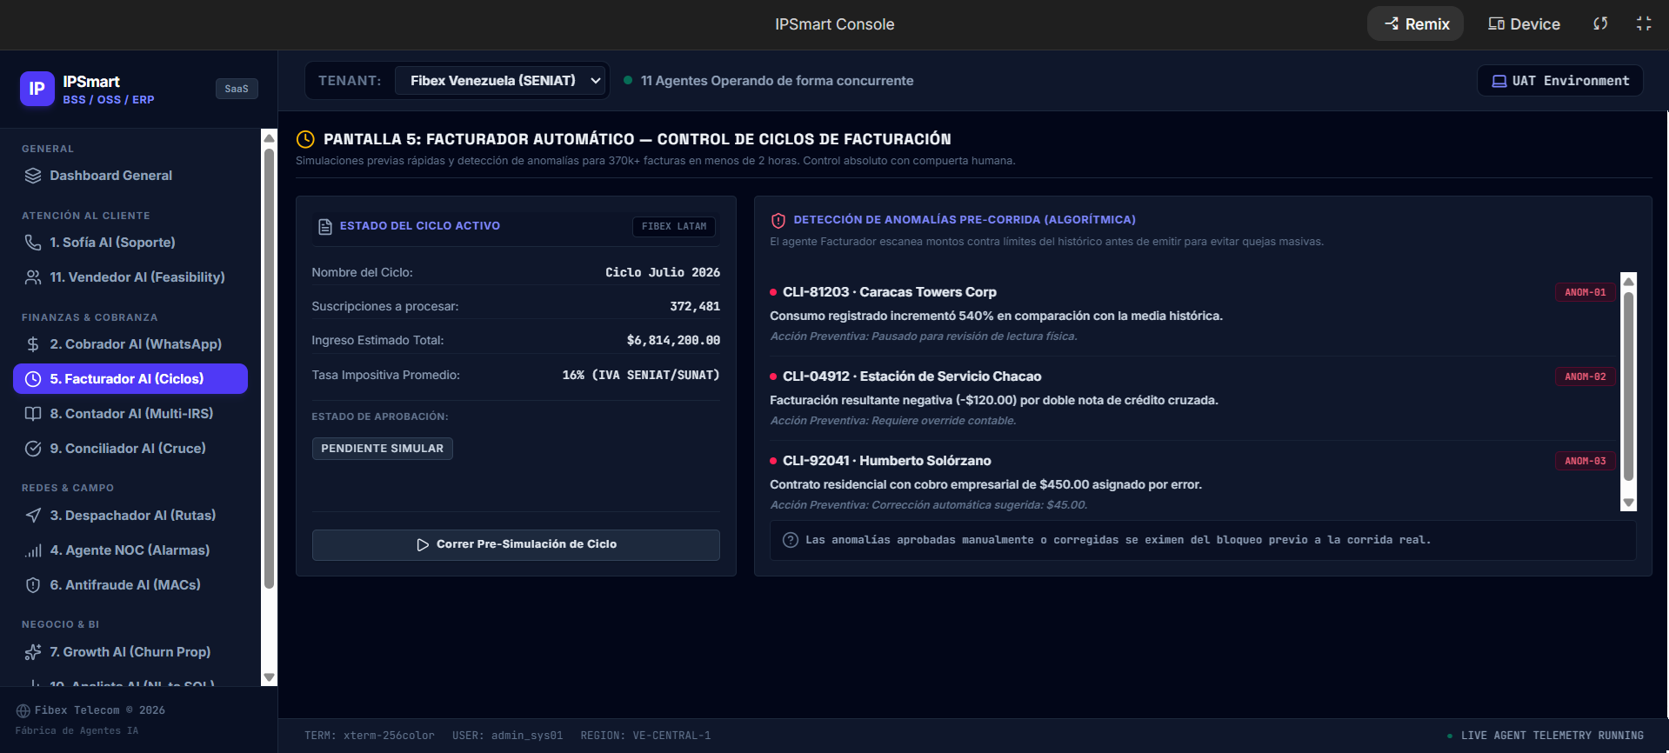Click the help circle icon in anomalies note
Viewport: 1669px width, 753px height.
tap(791, 540)
